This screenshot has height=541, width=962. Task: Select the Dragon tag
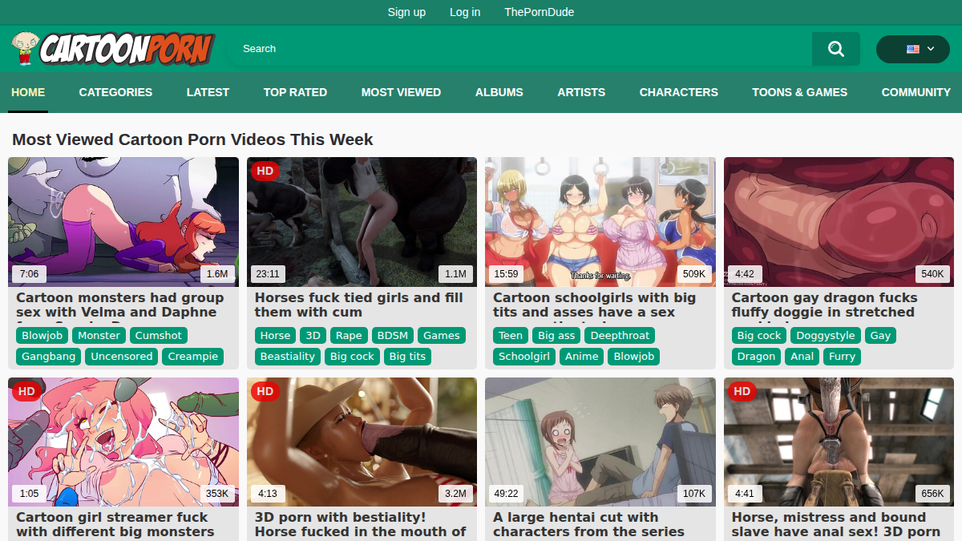(x=756, y=357)
